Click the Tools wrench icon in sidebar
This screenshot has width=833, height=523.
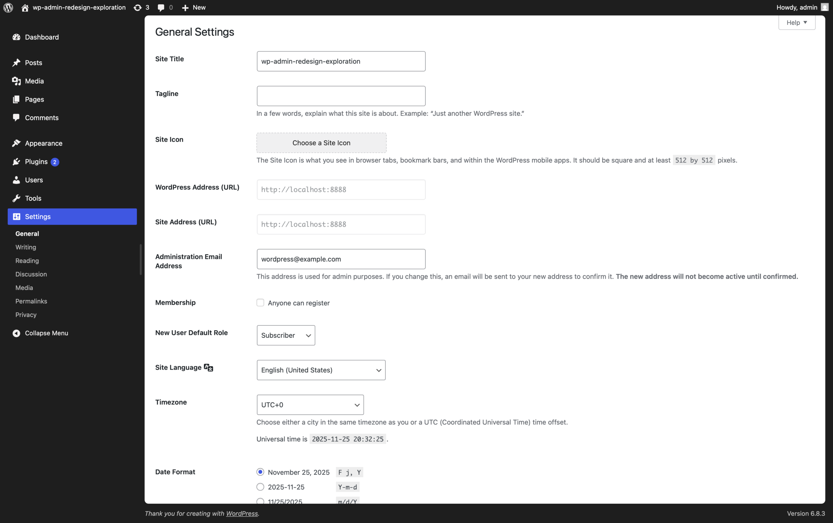point(16,198)
